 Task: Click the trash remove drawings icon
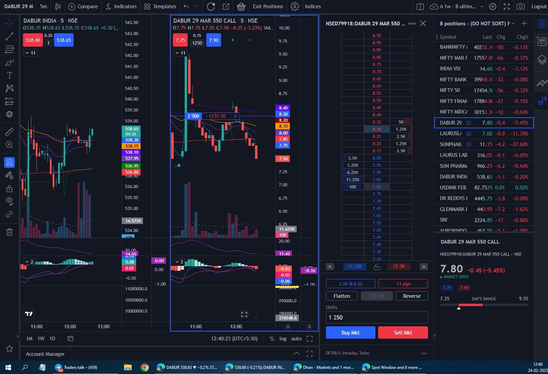[x=9, y=232]
